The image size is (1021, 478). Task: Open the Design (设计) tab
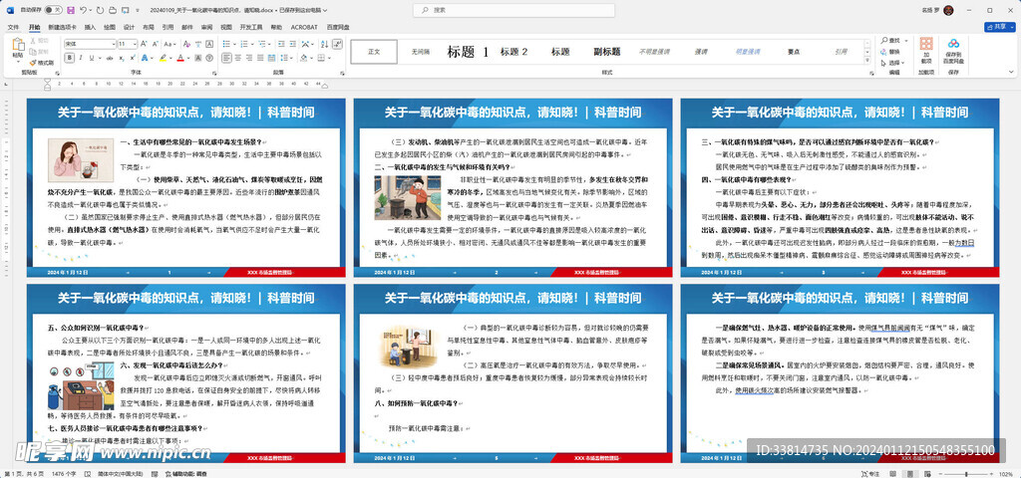tap(129, 27)
